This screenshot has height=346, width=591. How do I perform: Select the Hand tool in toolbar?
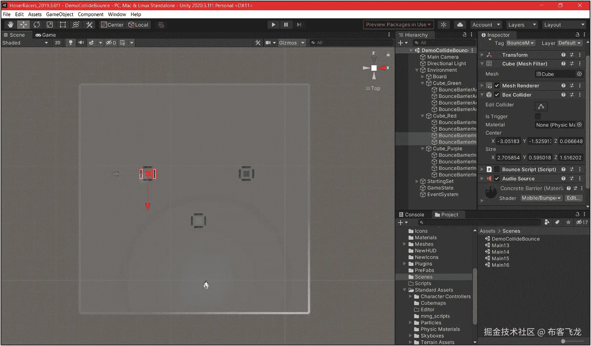(11, 25)
